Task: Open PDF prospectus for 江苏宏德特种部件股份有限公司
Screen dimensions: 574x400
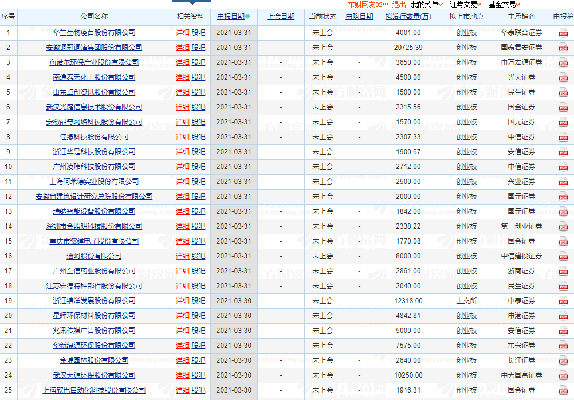Action: pos(563,286)
